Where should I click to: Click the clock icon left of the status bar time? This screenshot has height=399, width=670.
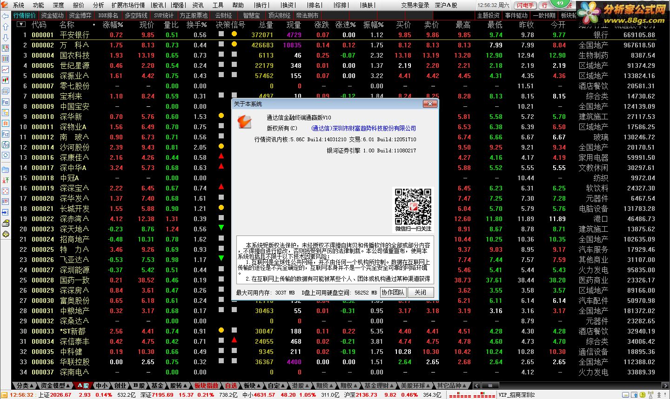(x=5, y=395)
